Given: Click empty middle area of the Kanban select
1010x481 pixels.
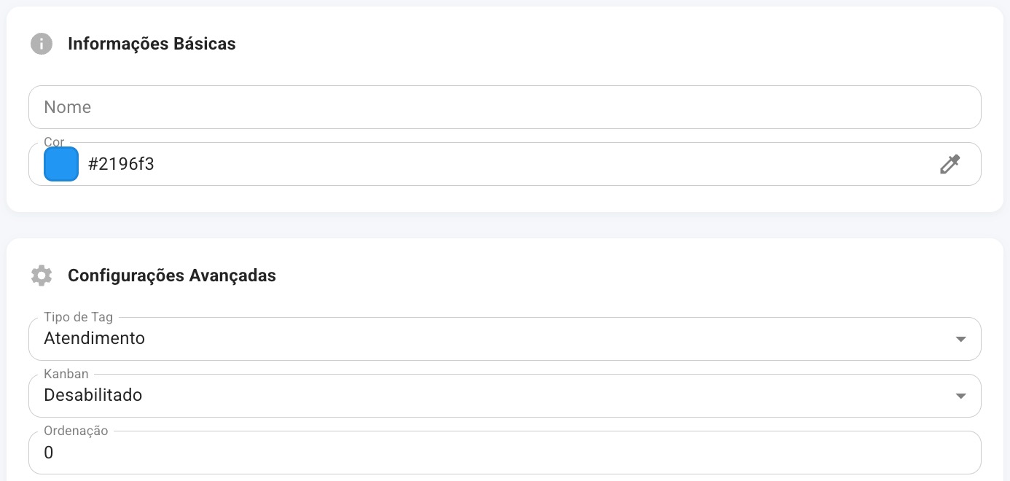Looking at the screenshot, I should (x=547, y=396).
